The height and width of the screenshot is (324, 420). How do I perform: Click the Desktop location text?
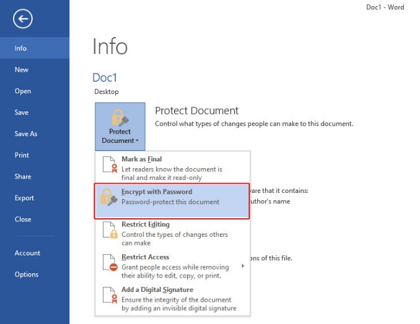[x=107, y=92]
